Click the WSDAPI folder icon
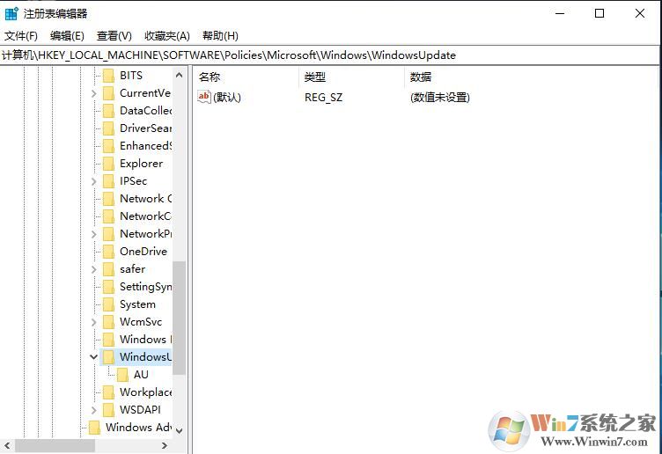Screen dimensions: 662x454 108,410
